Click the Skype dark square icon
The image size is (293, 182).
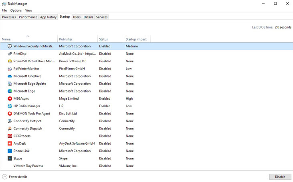pyautogui.click(x=10, y=159)
